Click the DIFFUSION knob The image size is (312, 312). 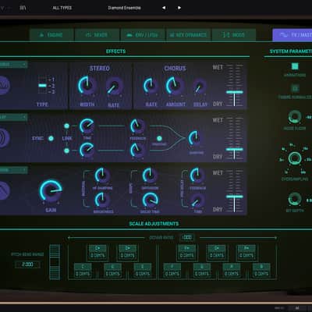[150, 175]
